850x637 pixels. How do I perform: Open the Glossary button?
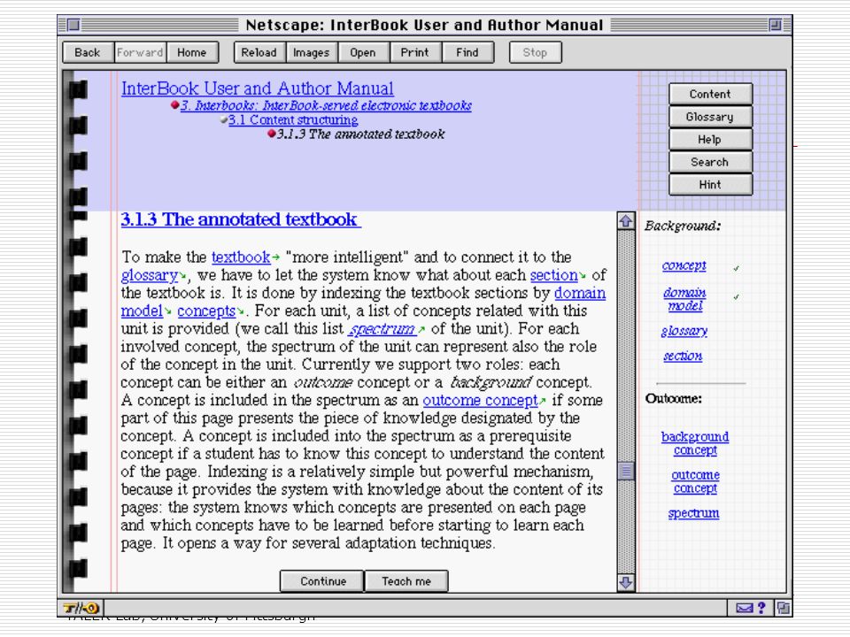[x=710, y=117]
